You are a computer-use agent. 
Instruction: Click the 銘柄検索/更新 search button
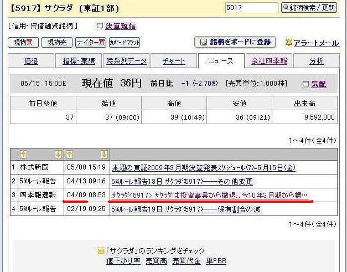309,8
